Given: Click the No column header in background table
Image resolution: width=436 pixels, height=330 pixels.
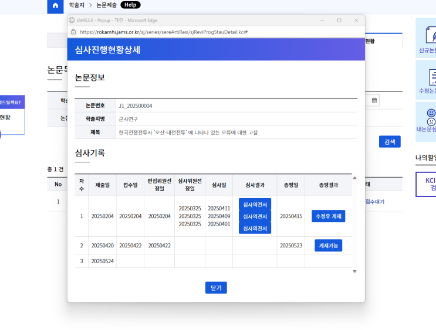Looking at the screenshot, I should tap(58, 184).
